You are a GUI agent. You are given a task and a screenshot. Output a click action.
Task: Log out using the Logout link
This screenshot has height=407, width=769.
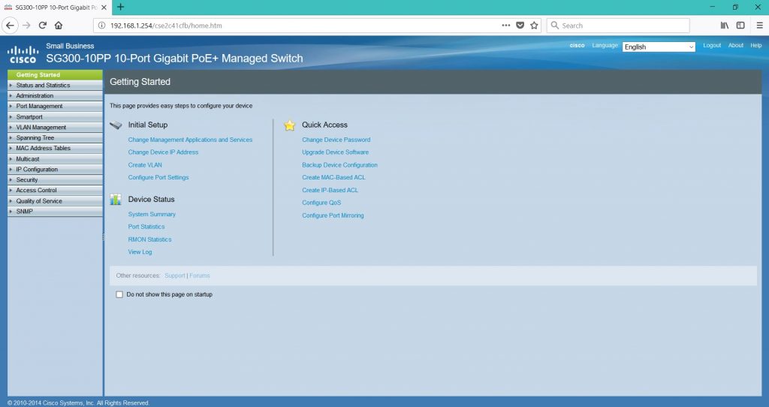tap(712, 45)
